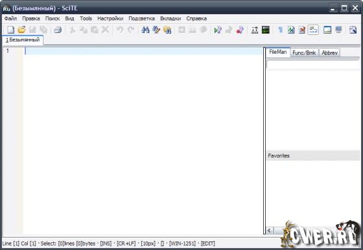
Task: Click the line numbers icon
Action: [x=254, y=30]
